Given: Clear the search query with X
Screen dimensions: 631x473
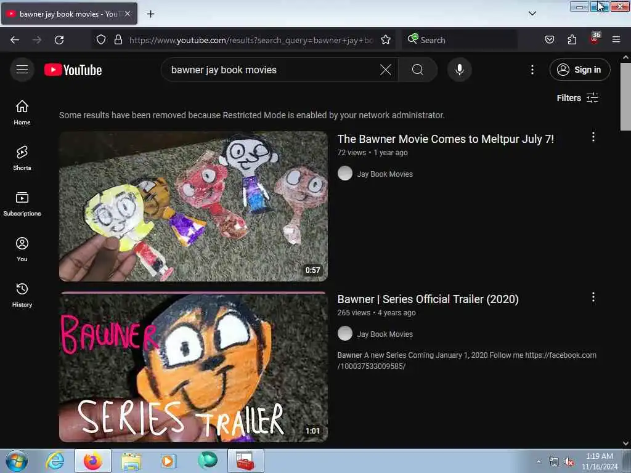Looking at the screenshot, I should click(386, 70).
